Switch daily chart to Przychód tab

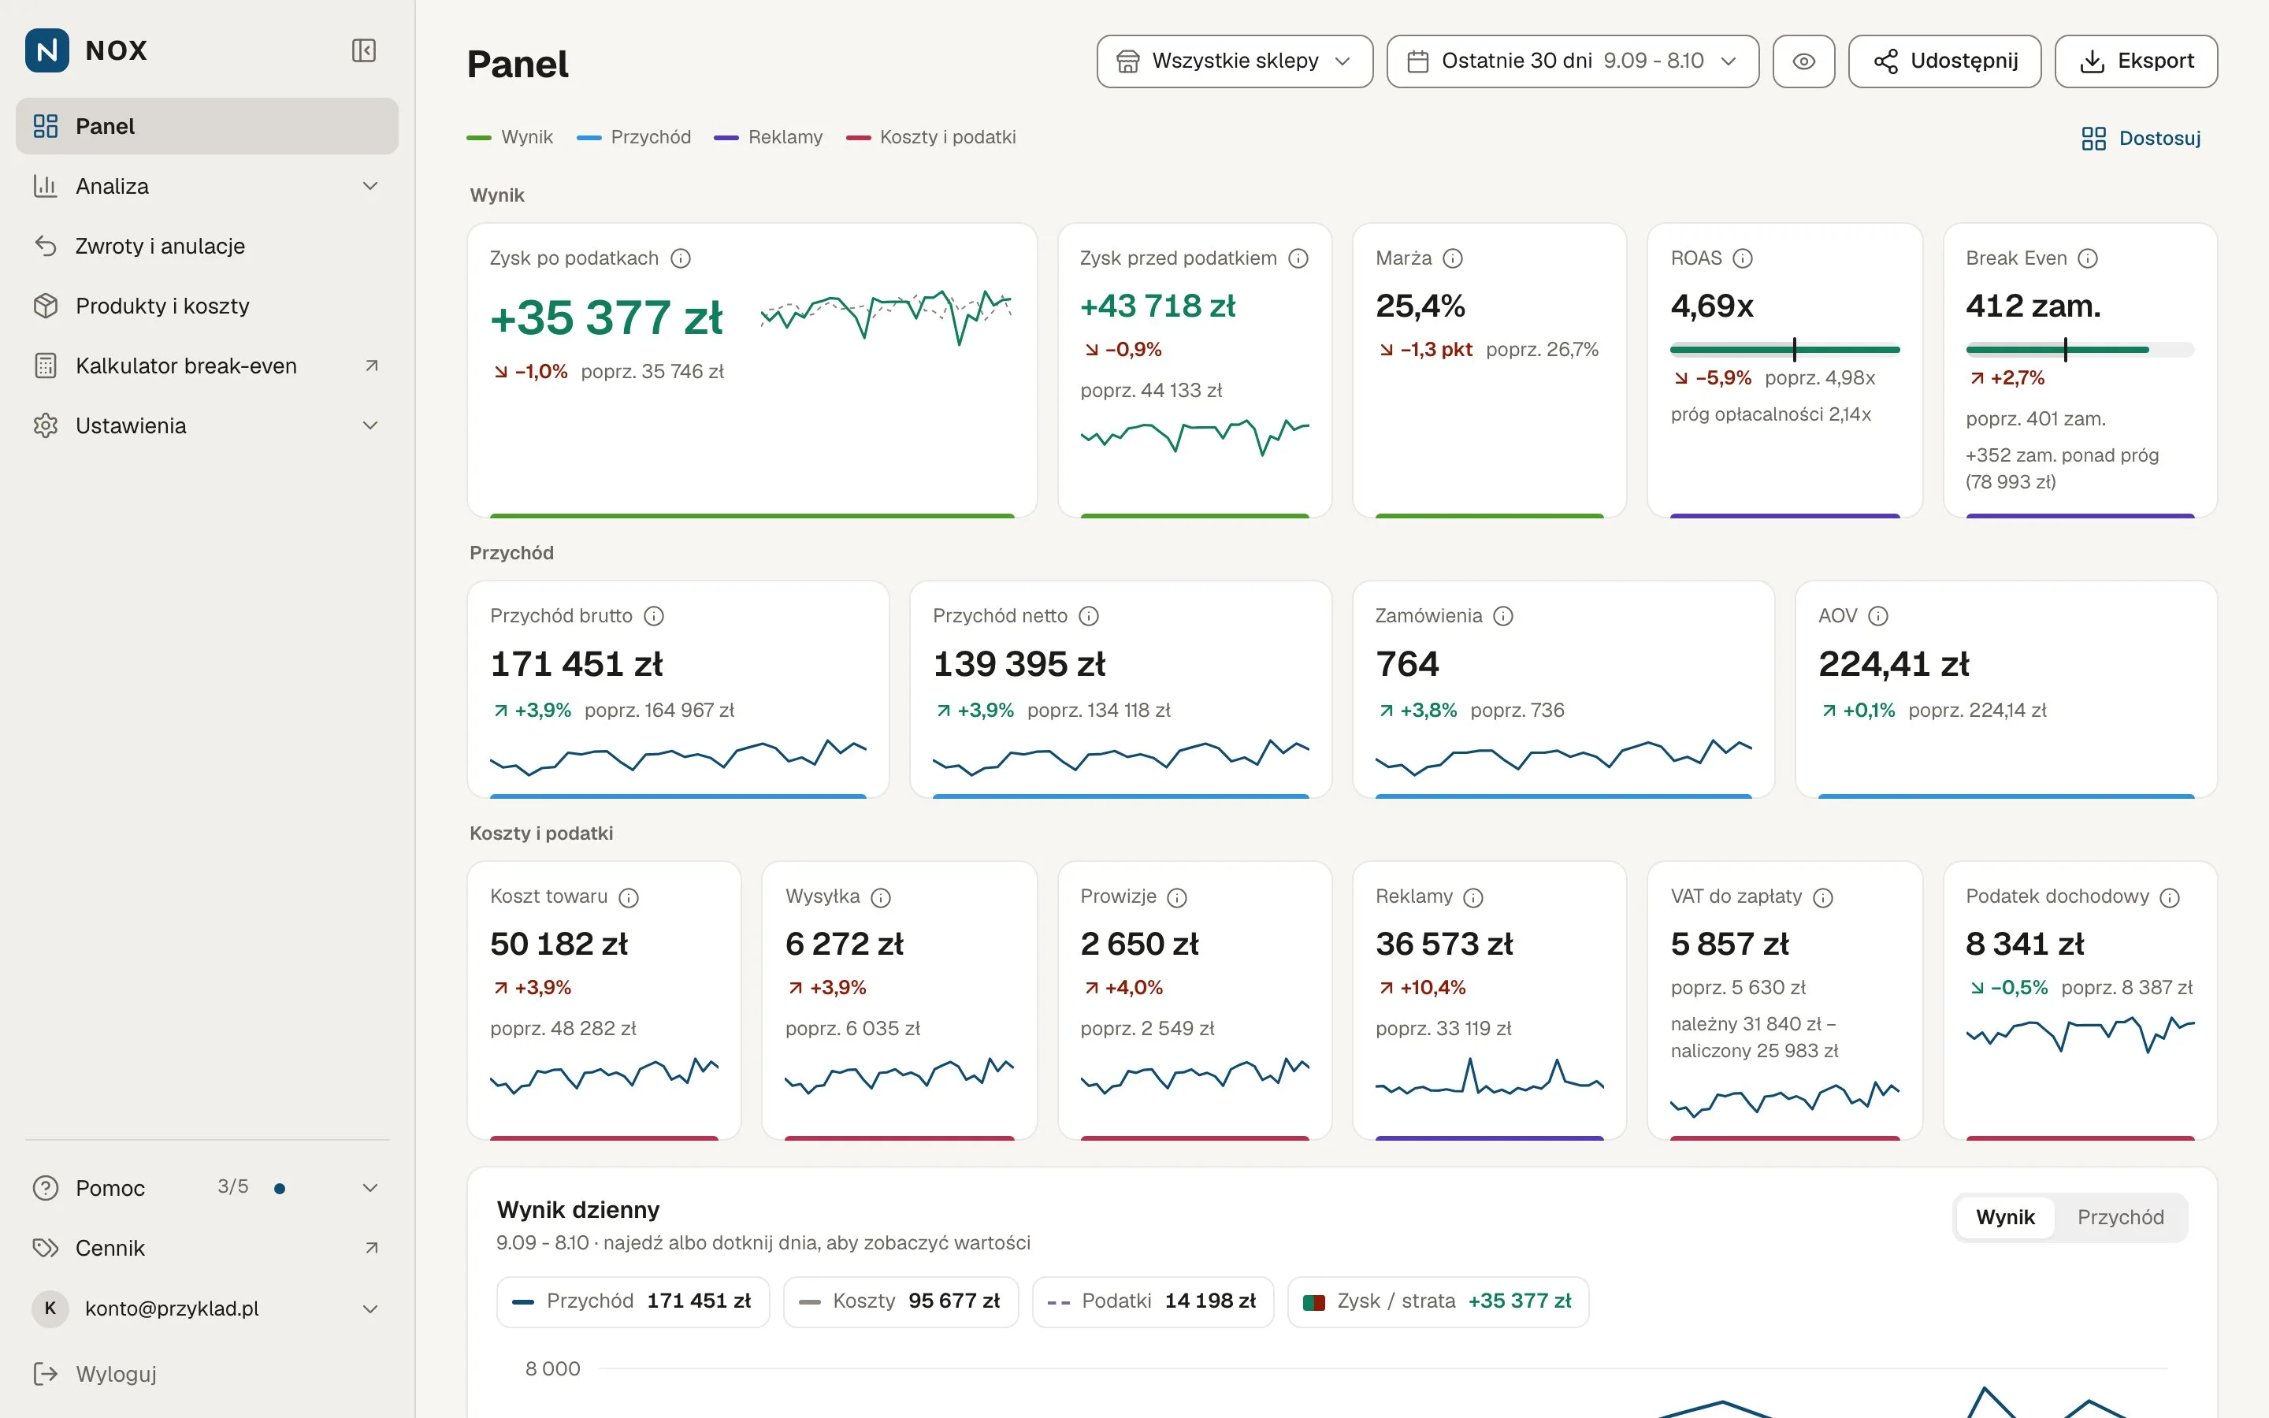2120,1217
